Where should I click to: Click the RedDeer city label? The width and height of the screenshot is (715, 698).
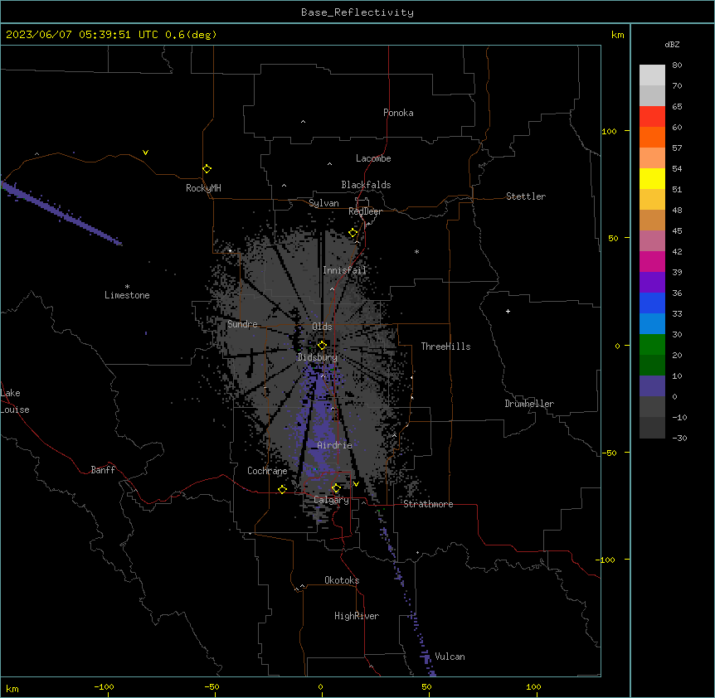pyautogui.click(x=365, y=211)
